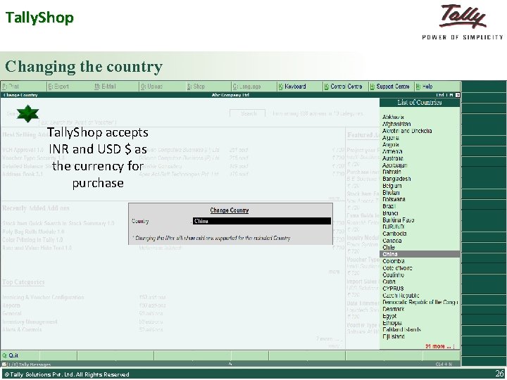
Task: Select Akrotiri and Dhekelia in the list
Action: (407, 131)
